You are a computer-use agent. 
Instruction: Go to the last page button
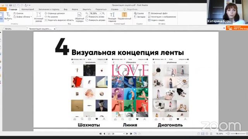tap(131, 134)
